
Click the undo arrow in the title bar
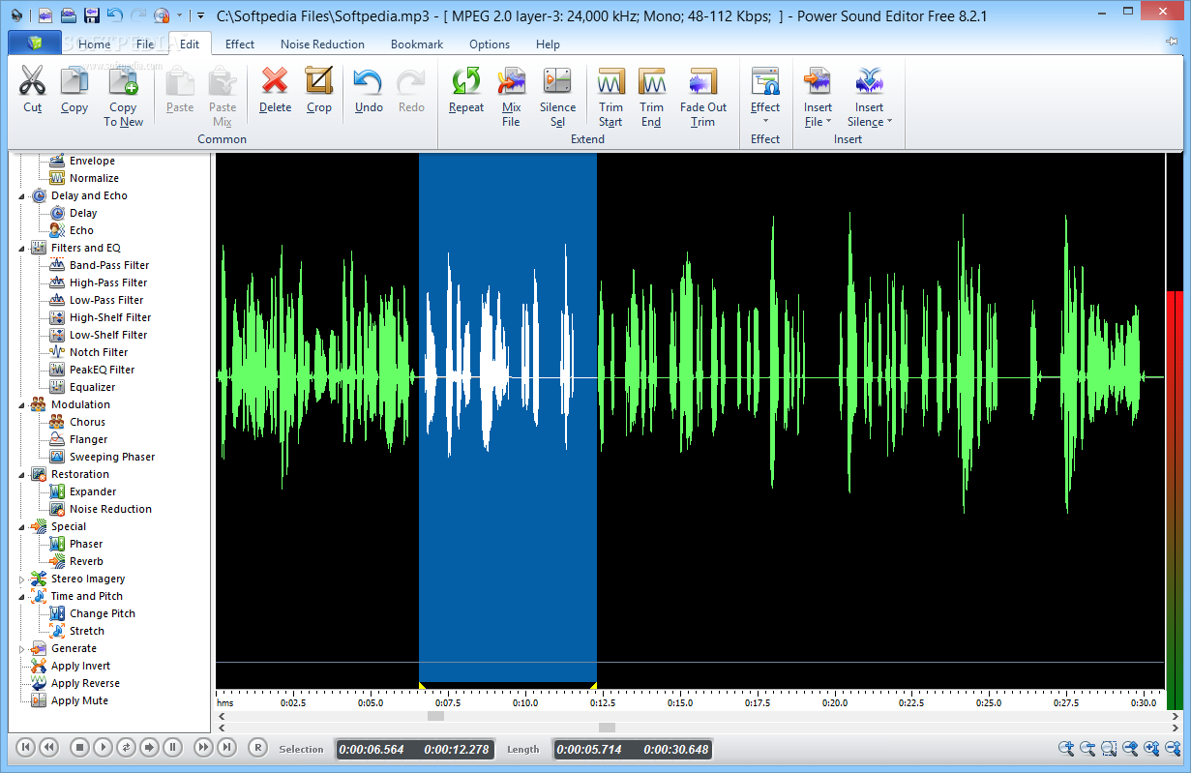[x=115, y=15]
